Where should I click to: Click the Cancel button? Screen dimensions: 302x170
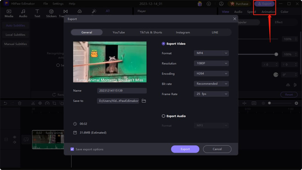point(217,149)
